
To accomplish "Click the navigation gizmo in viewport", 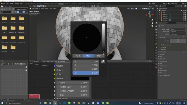I will 150,15.
